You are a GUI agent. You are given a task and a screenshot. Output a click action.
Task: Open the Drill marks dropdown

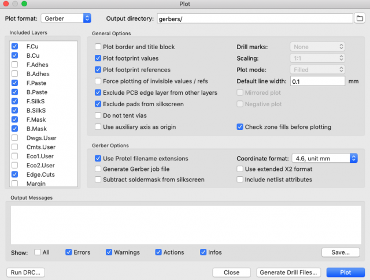coord(317,47)
